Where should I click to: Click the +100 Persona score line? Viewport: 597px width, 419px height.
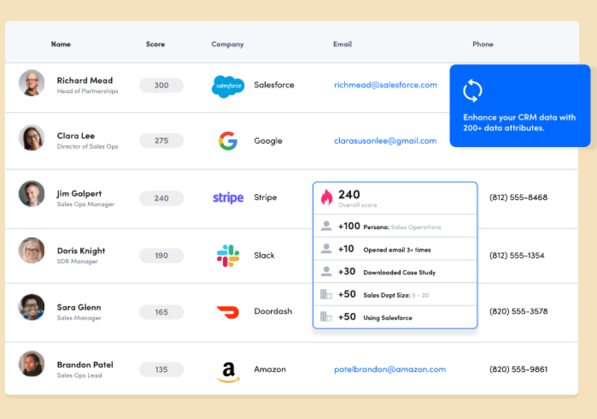click(x=395, y=226)
